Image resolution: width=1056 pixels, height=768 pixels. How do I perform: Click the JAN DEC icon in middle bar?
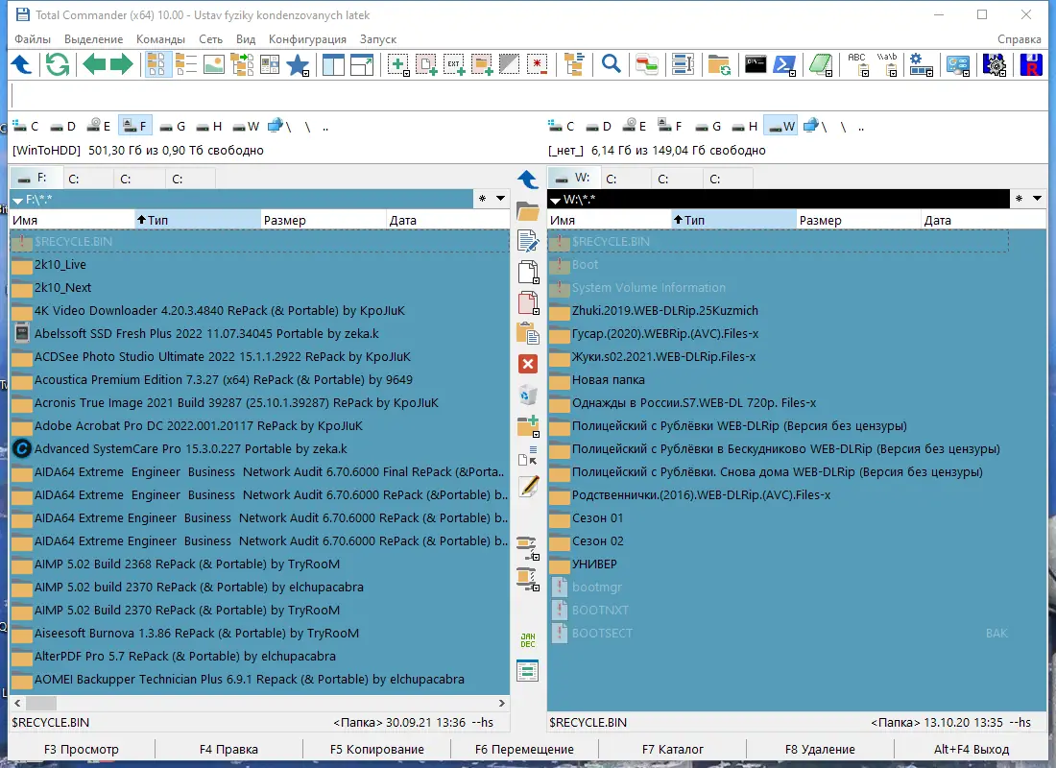click(528, 640)
